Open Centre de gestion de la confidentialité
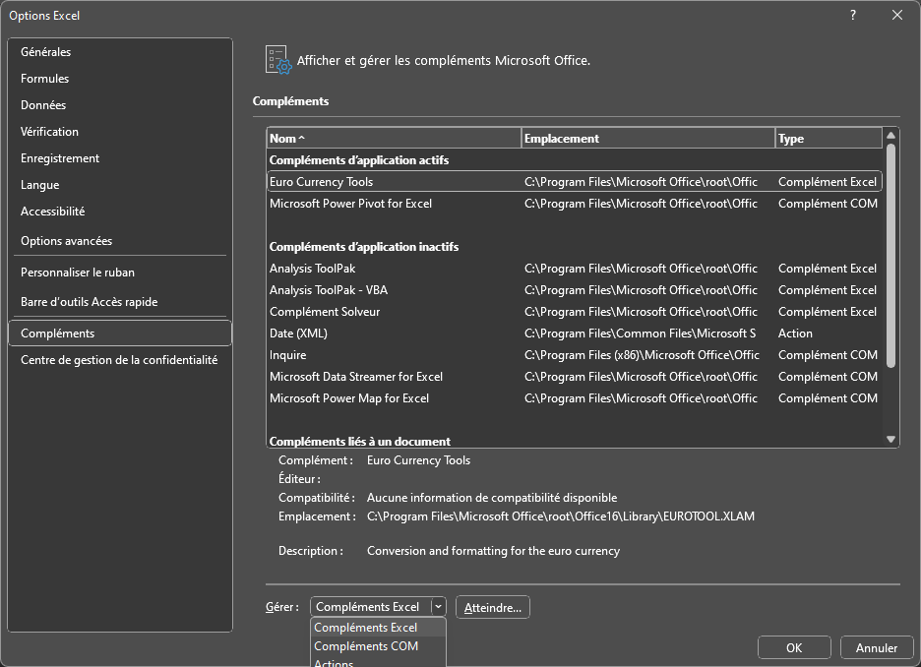The image size is (921, 667). (120, 360)
